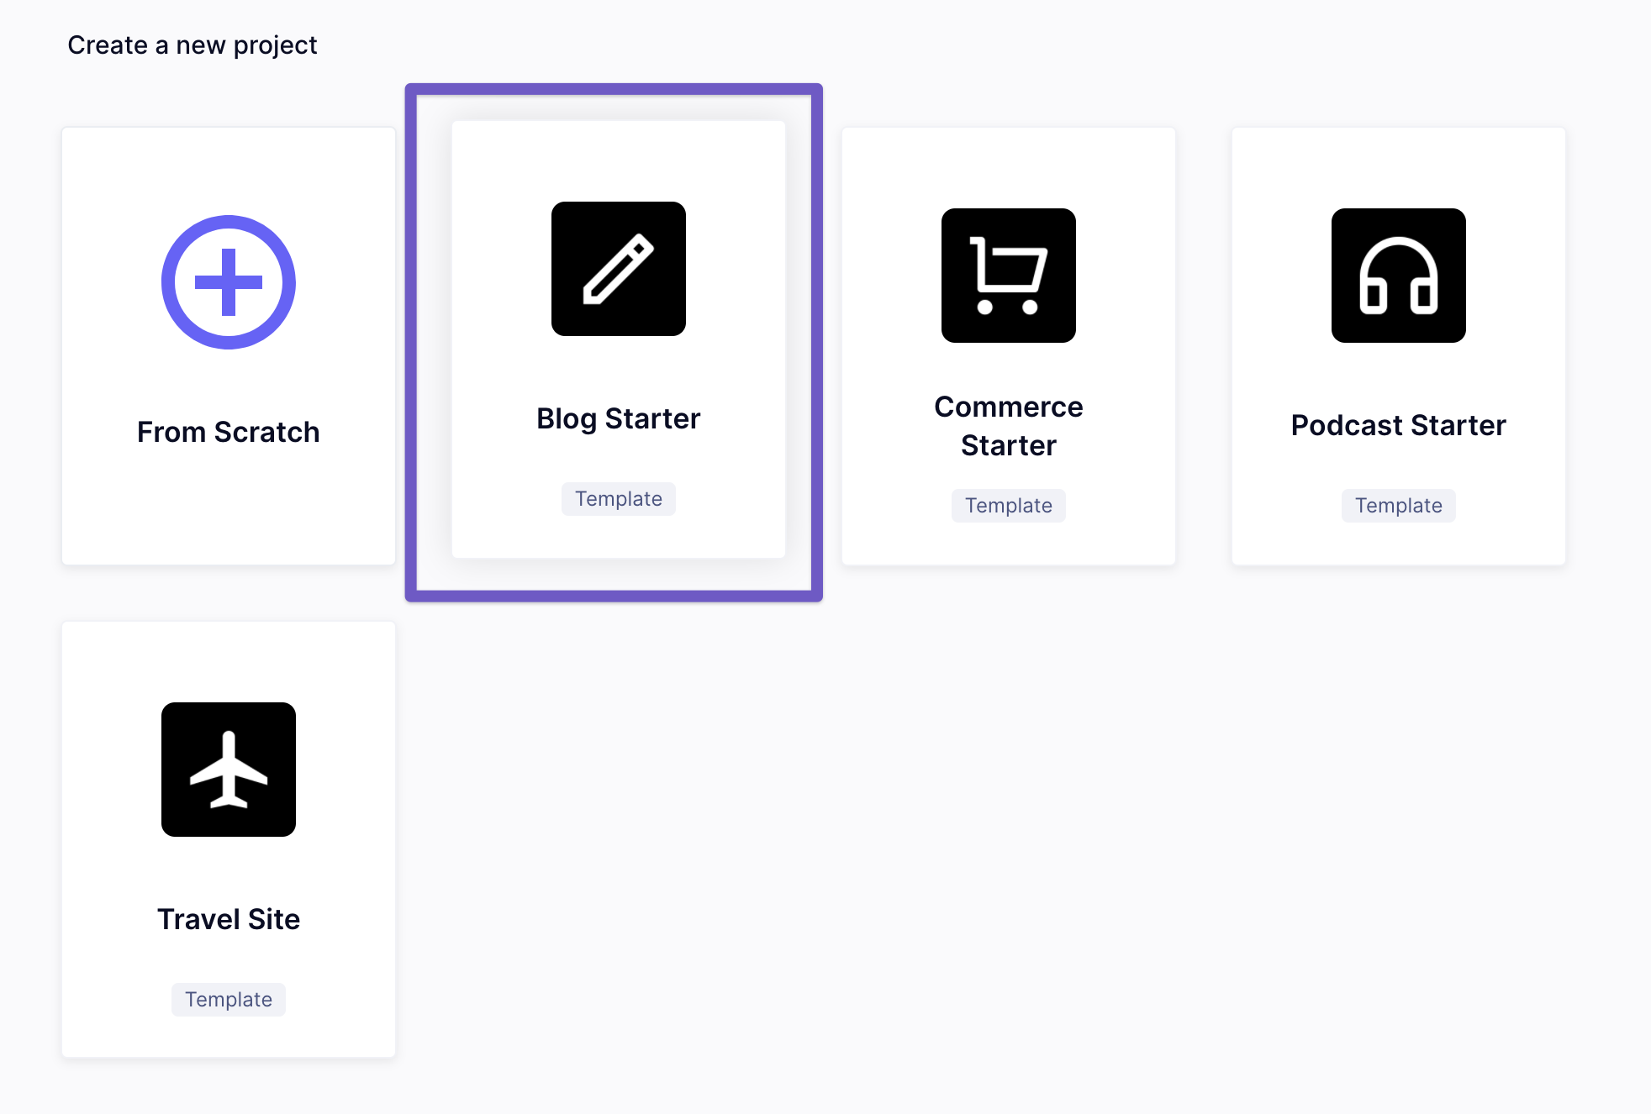Click the Blog Starter title text

tap(619, 418)
